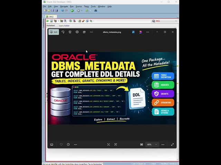Click the 'Insert' entry in the SQL Developer status bar

(x=153, y=164)
